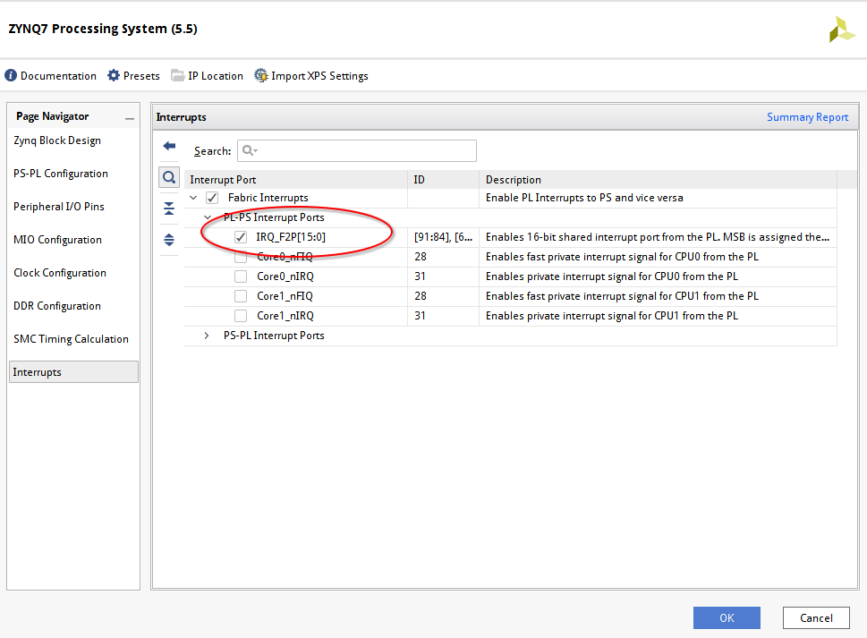Viewport: 867px width, 638px height.
Task: Click the Documentation label
Action: 58,76
